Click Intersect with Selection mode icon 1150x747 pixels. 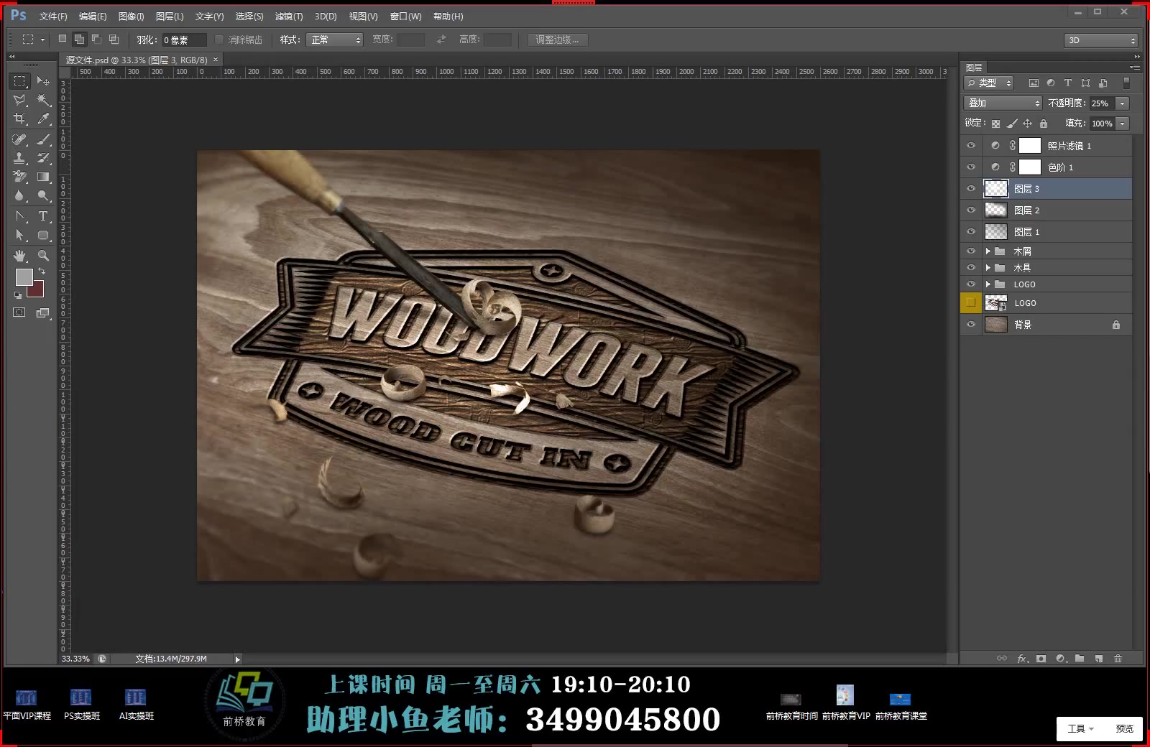tap(114, 39)
